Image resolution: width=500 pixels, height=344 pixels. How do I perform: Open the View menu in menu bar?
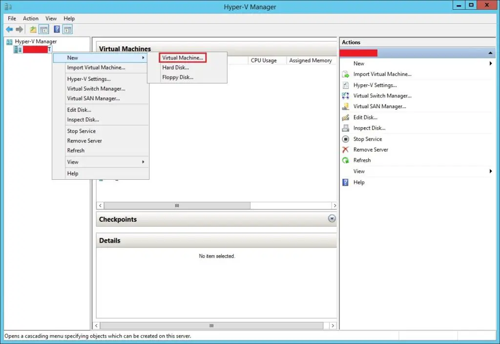(x=51, y=19)
